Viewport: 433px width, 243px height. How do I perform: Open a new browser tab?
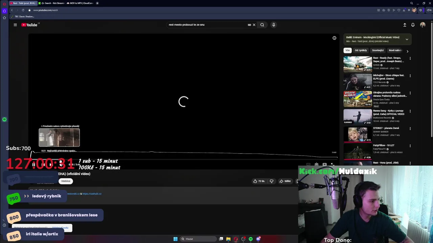tap(97, 3)
